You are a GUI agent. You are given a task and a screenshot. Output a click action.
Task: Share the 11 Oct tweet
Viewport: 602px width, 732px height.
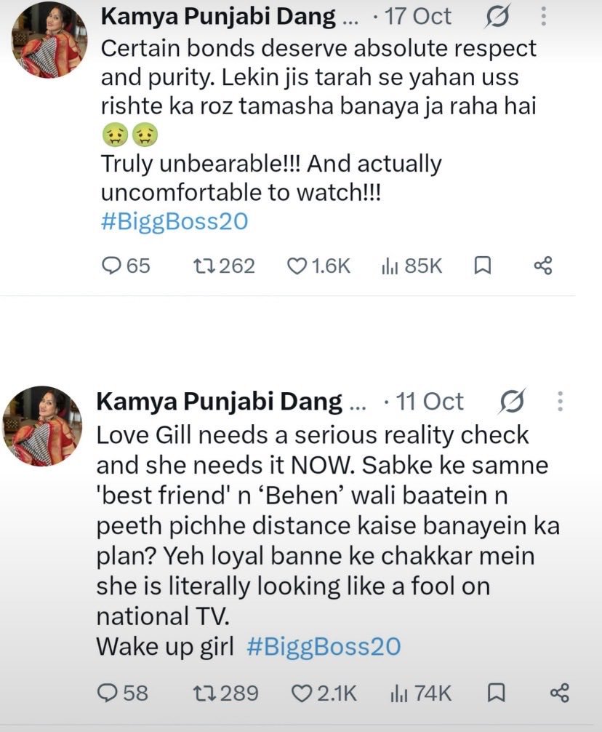(x=560, y=692)
